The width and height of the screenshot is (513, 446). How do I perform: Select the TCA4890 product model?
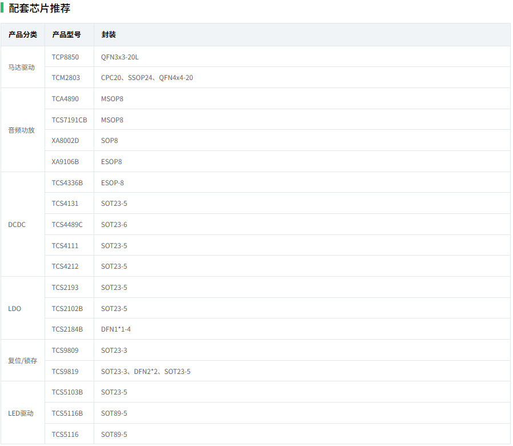tap(65, 99)
